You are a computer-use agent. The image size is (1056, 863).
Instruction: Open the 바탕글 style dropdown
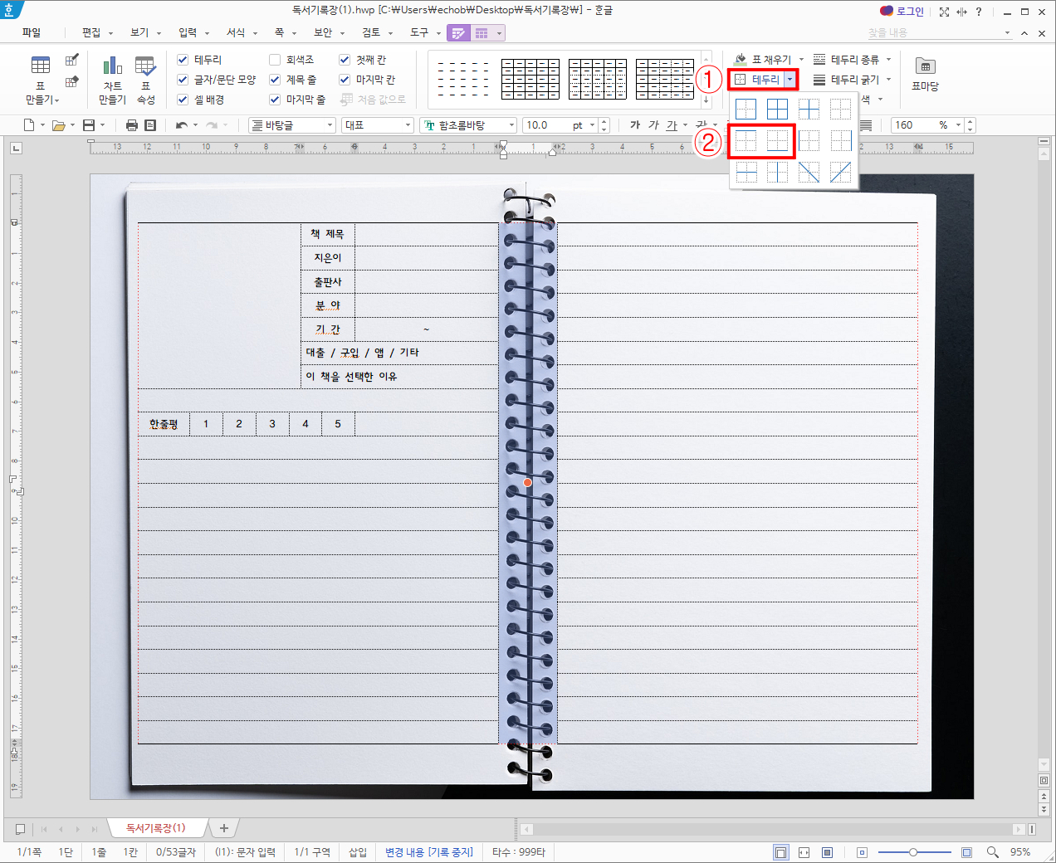pyautogui.click(x=330, y=125)
